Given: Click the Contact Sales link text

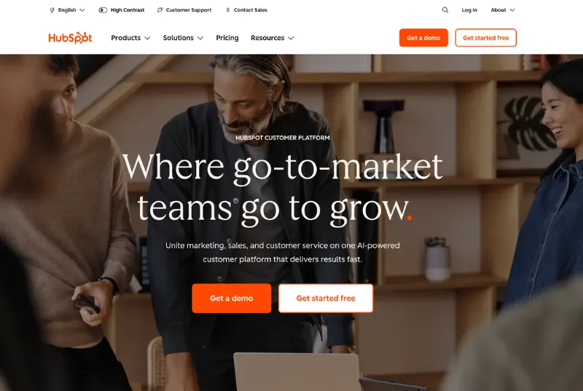Looking at the screenshot, I should click(x=251, y=10).
